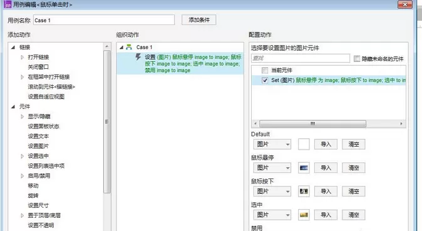Collapse the Case 1 node

tap(121, 48)
